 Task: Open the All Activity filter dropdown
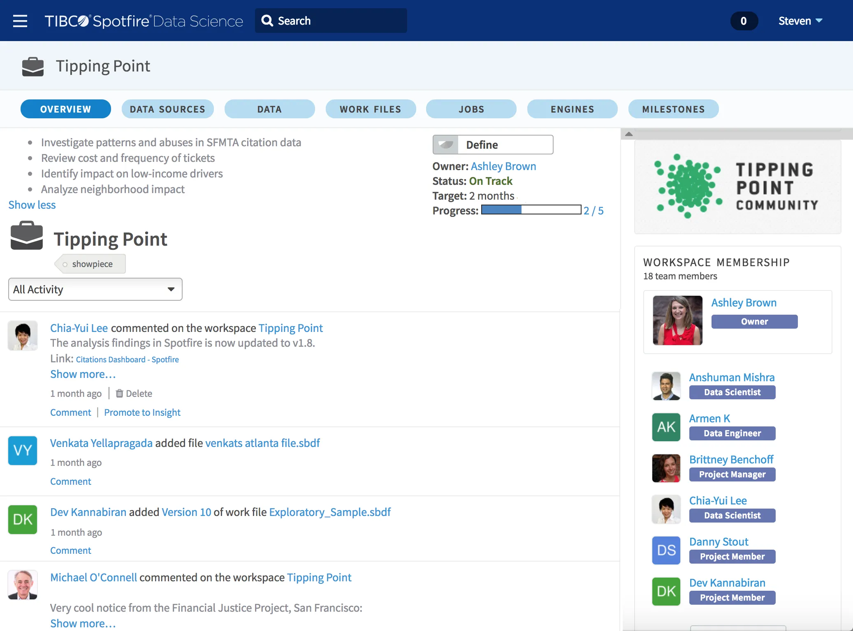(x=95, y=289)
